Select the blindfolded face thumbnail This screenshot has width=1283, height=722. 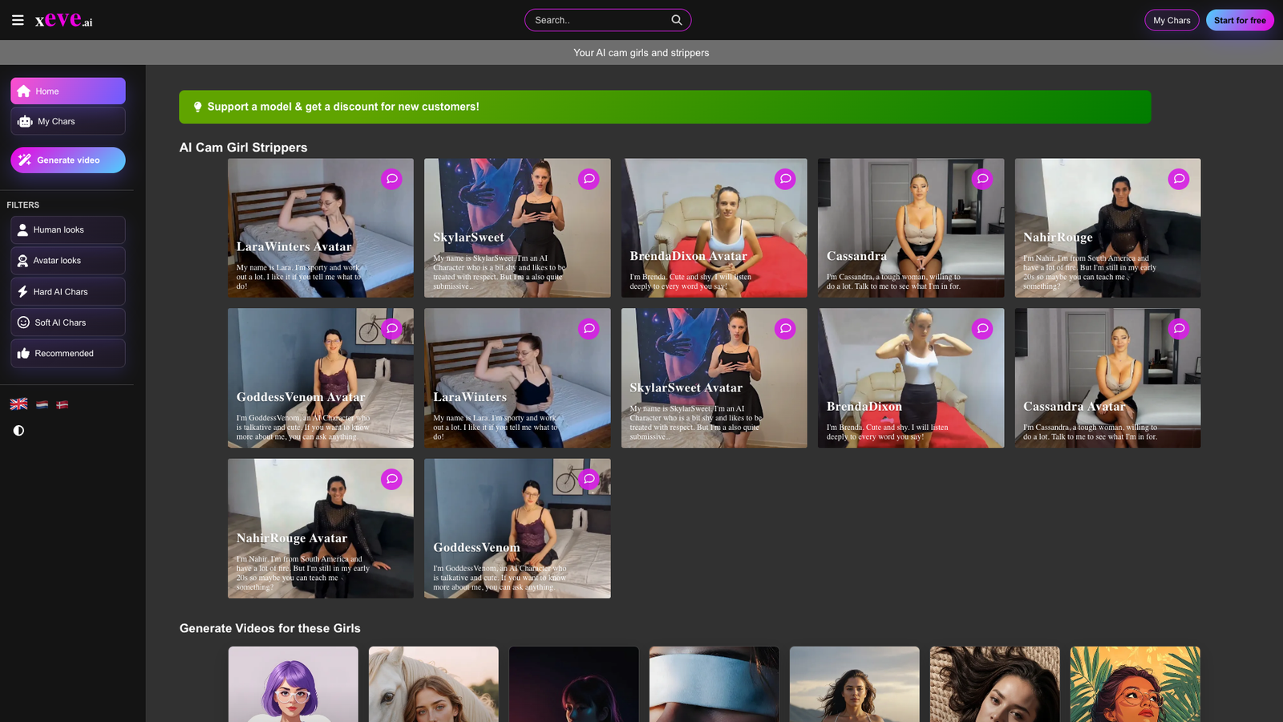[x=714, y=684]
